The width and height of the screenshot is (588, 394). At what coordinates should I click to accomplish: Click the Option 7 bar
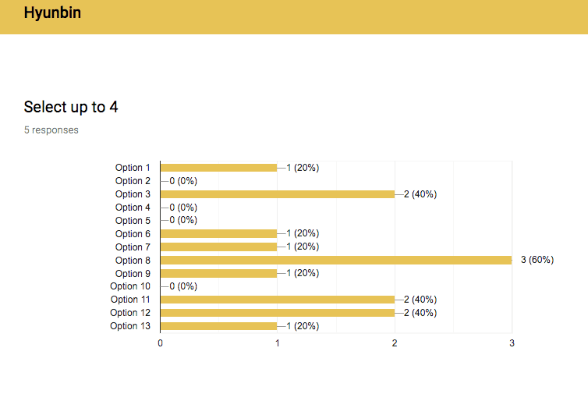[218, 247]
